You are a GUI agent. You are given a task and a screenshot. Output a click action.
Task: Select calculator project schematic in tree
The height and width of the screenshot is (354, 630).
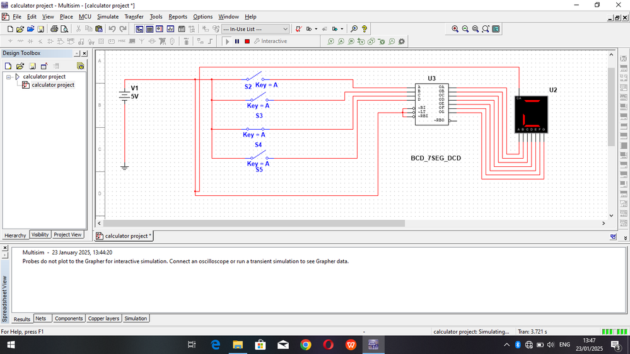pyautogui.click(x=53, y=85)
